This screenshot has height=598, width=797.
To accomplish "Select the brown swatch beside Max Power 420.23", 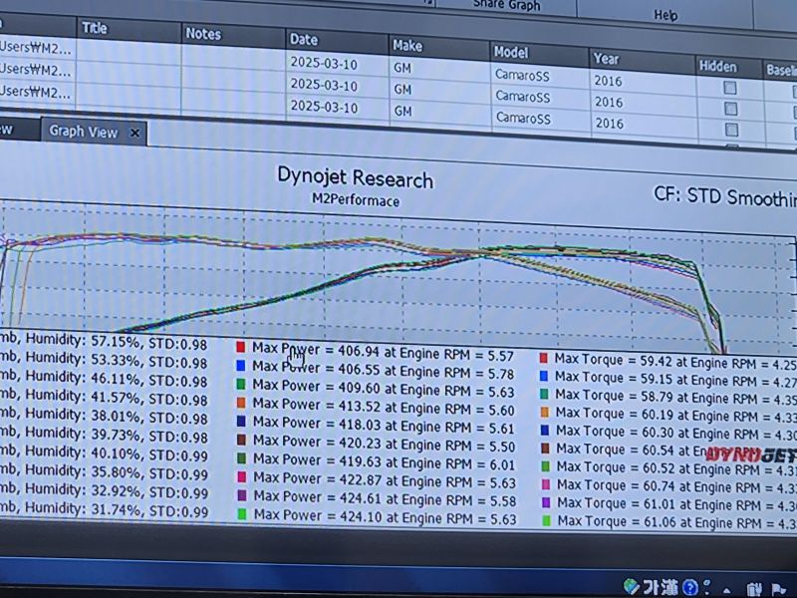I will 241,440.
